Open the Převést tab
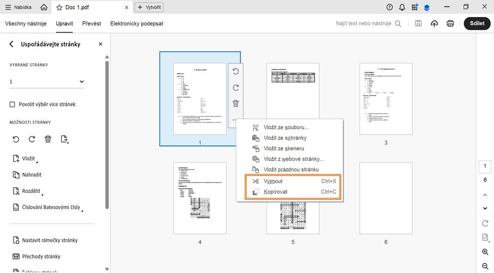 92,23
